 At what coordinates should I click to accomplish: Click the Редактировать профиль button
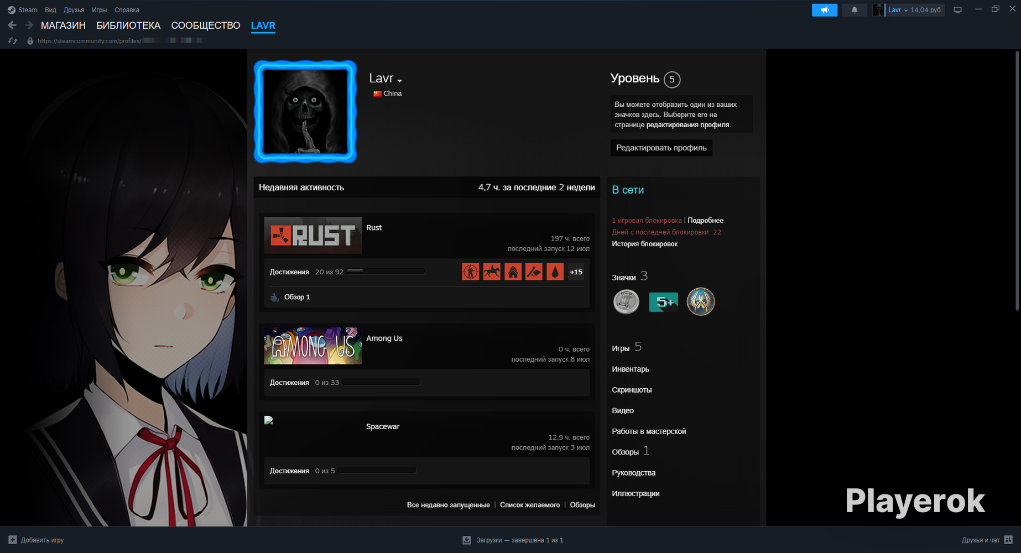[661, 148]
